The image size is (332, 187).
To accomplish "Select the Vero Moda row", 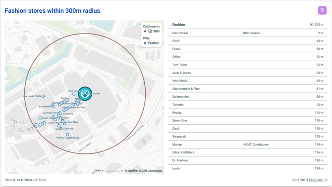I will click(x=248, y=81).
